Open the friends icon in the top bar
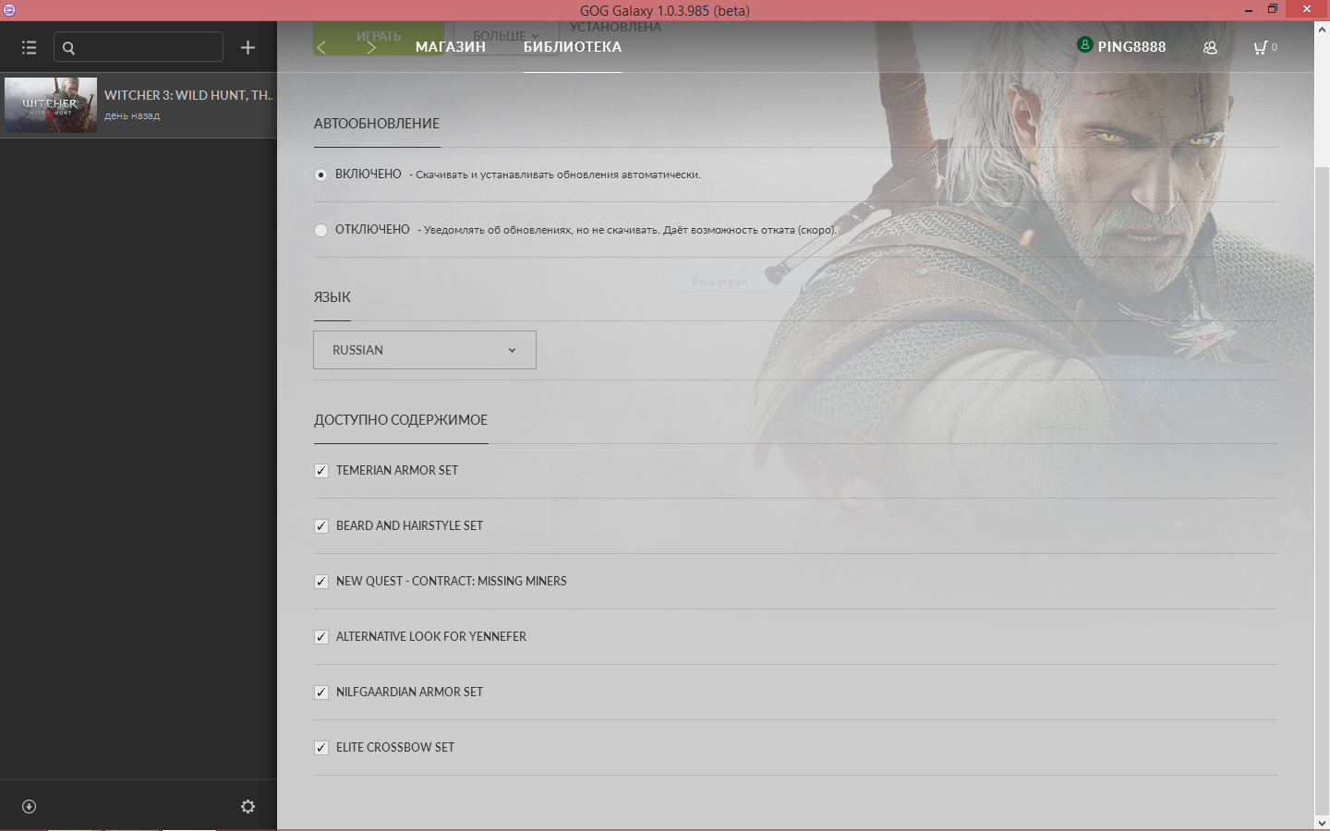Image resolution: width=1330 pixels, height=831 pixels. click(1210, 47)
